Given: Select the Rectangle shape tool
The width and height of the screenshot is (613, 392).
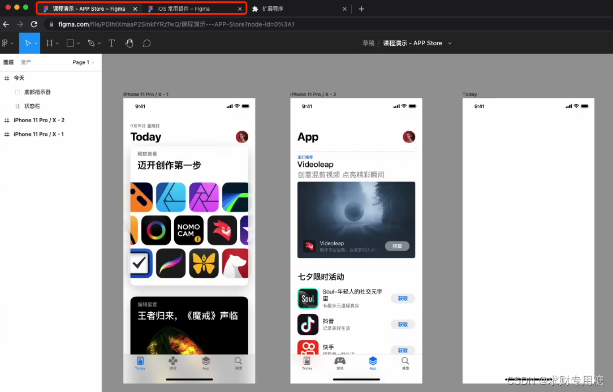Looking at the screenshot, I should click(70, 43).
